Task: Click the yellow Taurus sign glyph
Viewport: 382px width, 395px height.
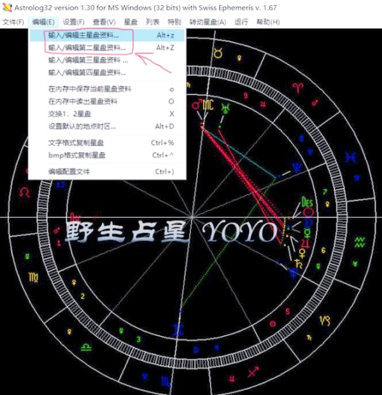Action: point(218,53)
